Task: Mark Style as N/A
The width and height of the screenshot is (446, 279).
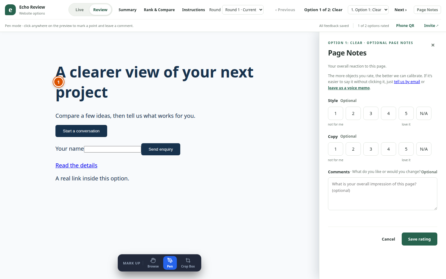Action: click(x=424, y=113)
